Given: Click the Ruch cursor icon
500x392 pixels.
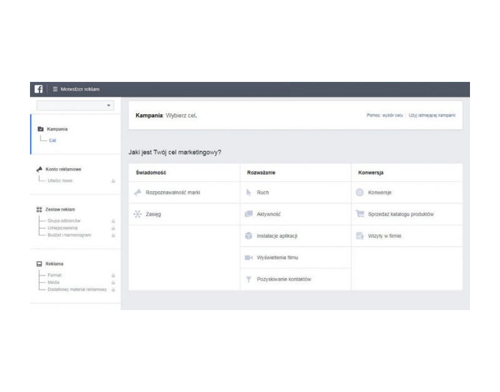Looking at the screenshot, I should point(249,193).
